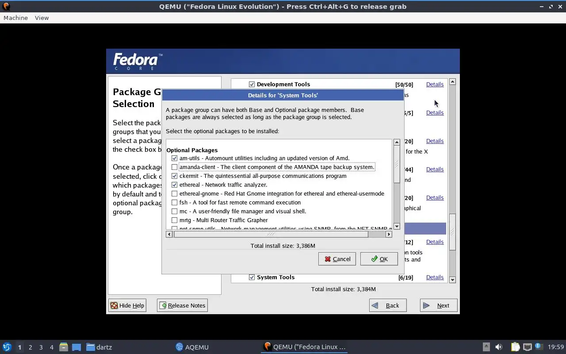Open the dartz folder taskbar entry
This screenshot has width=566, height=354.
[x=99, y=347]
